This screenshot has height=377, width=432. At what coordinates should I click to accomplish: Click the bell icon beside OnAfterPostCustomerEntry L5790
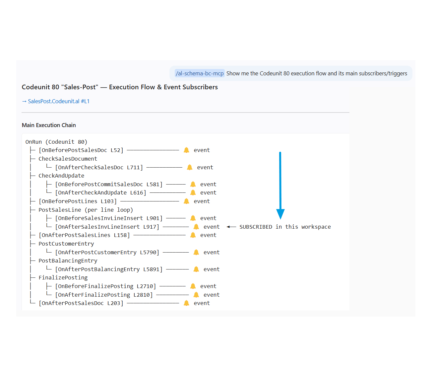(x=196, y=252)
